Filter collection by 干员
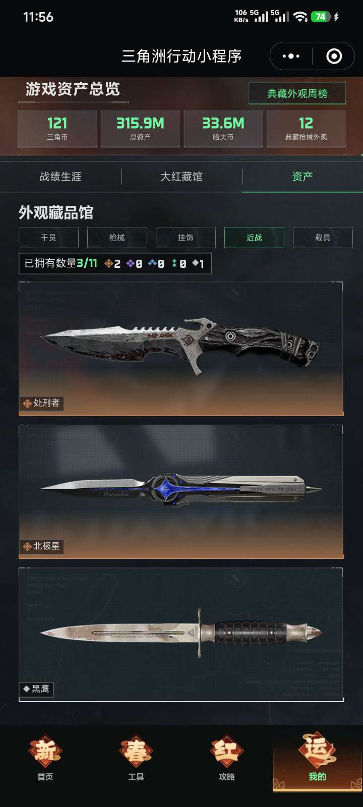The height and width of the screenshot is (807, 363). pyautogui.click(x=48, y=238)
